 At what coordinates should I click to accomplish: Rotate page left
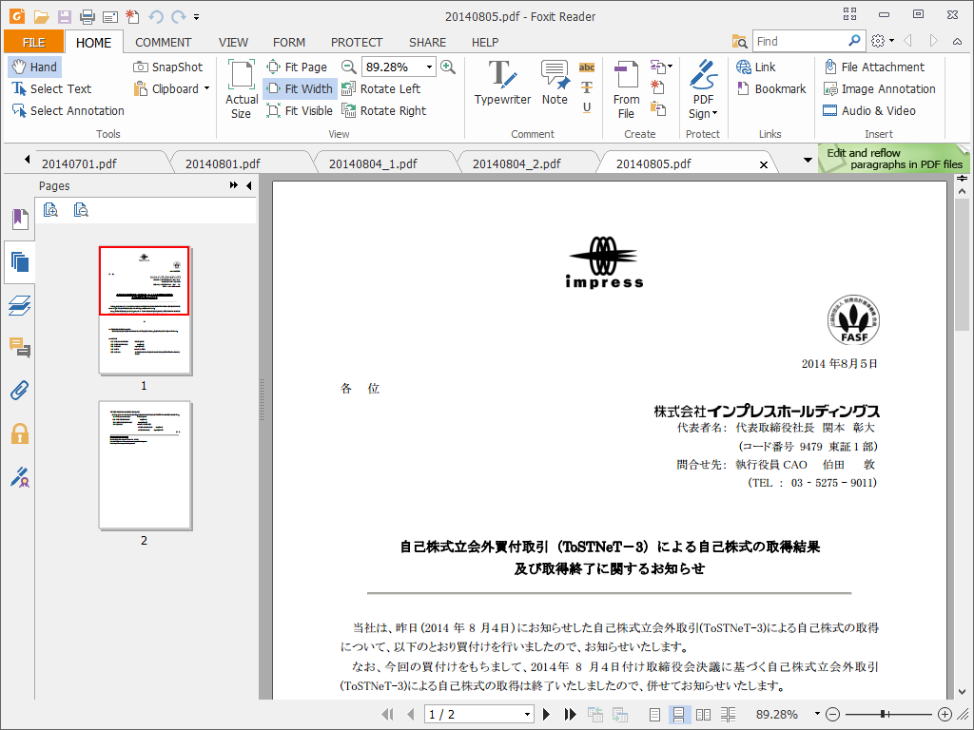point(380,88)
